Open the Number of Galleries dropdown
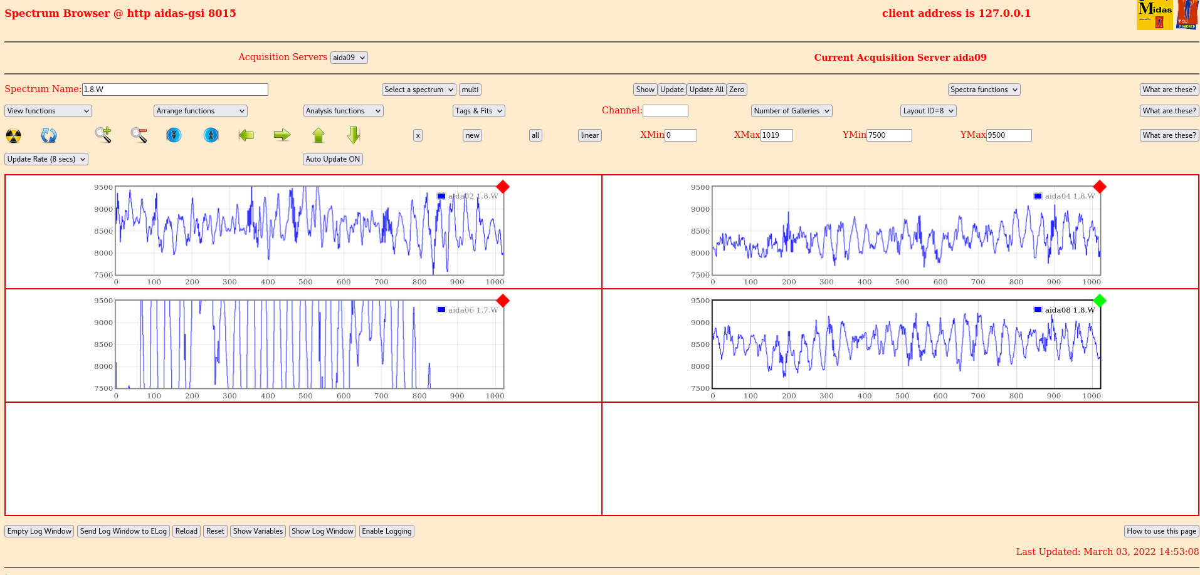 pos(791,111)
